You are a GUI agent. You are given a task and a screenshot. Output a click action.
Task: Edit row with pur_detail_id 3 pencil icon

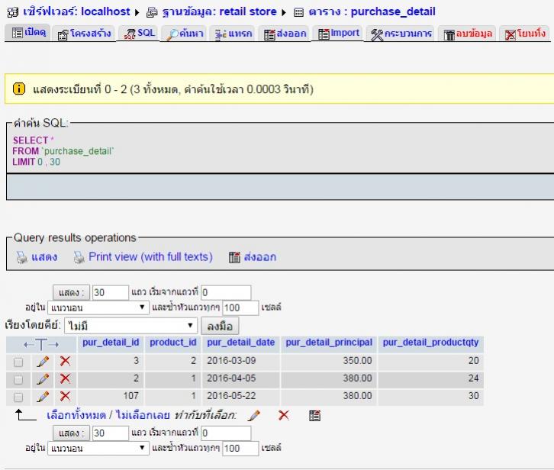[x=43, y=362]
